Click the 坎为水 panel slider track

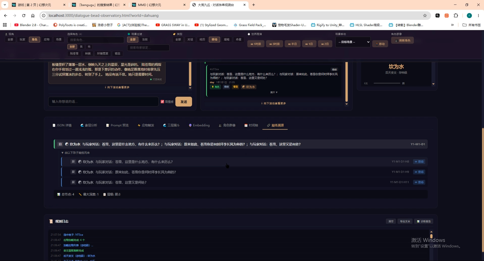click(387, 83)
